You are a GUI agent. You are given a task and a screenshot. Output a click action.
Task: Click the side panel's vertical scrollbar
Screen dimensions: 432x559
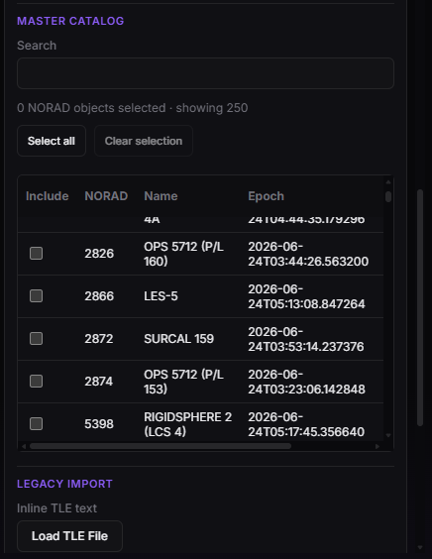click(x=420, y=307)
